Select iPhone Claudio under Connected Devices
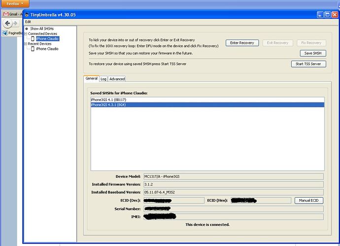 tap(47, 38)
